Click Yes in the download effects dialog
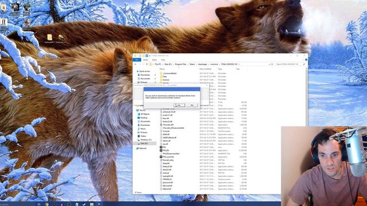The image size is (367, 206). 179,105
